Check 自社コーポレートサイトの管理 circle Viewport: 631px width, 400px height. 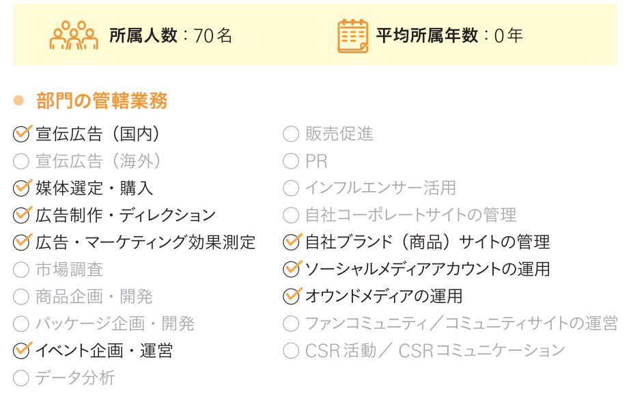pyautogui.click(x=291, y=215)
